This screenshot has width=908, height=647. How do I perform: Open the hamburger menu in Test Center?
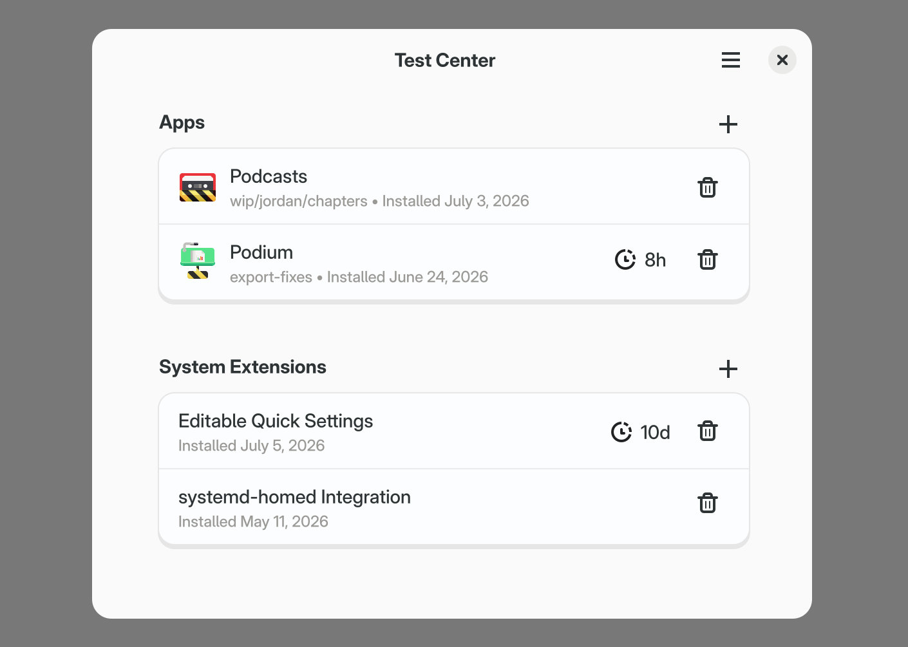coord(730,60)
